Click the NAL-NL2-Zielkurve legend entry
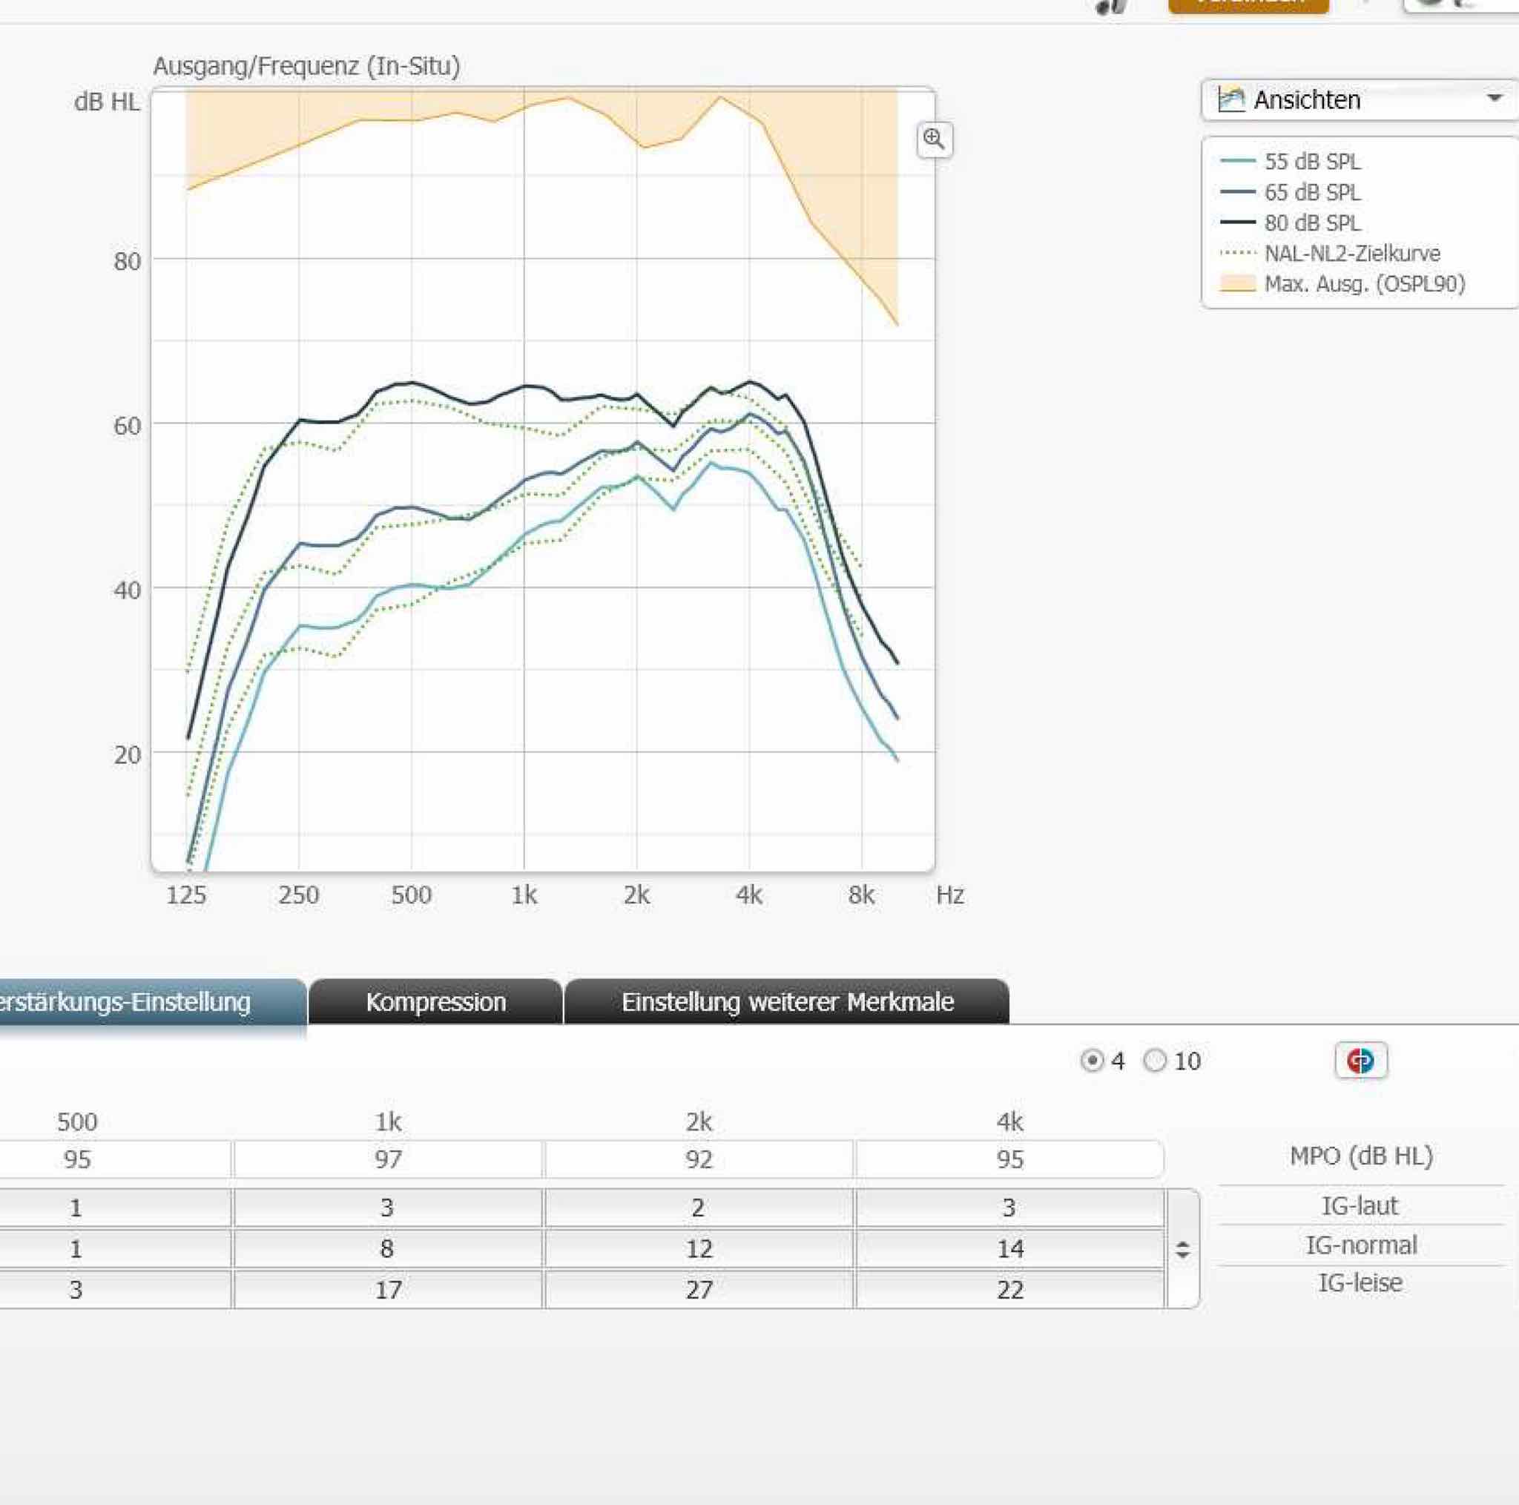The height and width of the screenshot is (1505, 1519). (x=1351, y=254)
